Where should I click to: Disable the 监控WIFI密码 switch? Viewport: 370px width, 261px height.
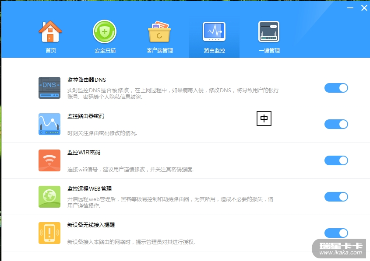tap(336, 160)
